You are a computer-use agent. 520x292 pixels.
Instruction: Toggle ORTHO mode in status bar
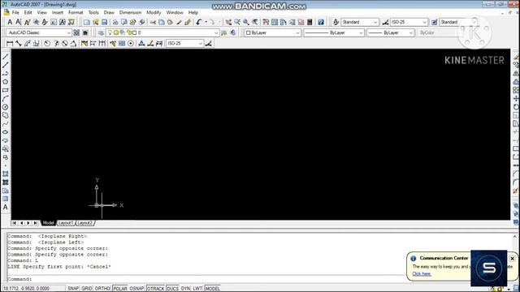102,289
